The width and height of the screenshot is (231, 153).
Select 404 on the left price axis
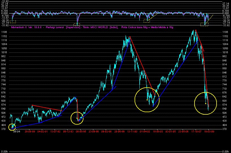pyautogui.click(x=3, y=125)
